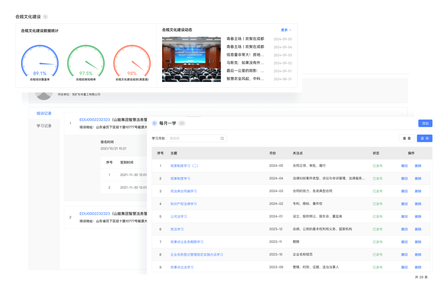
Task: Click the chevron arrow next to 更多
Action: click(x=290, y=30)
